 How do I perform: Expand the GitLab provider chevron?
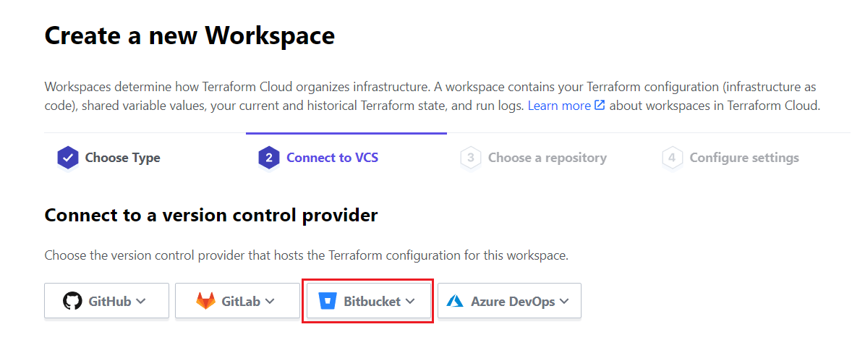coord(270,301)
